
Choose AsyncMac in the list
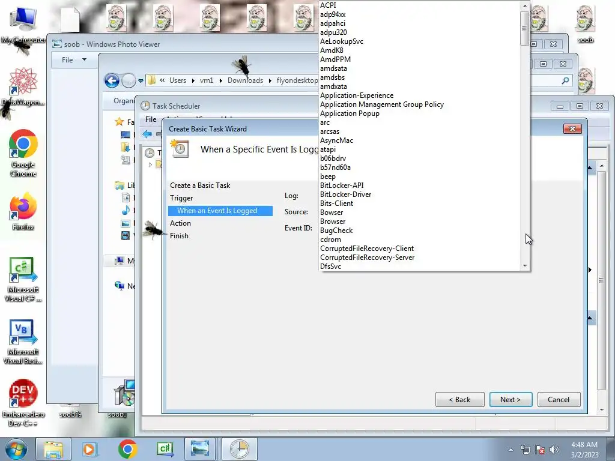(336, 140)
